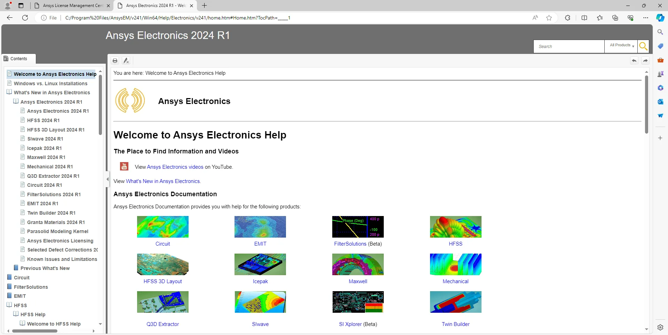The height and width of the screenshot is (335, 668).
Task: Open sidebar settings gear
Action: [660, 327]
